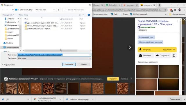Select Этот компьютер in navigation pane

click(x=11, y=47)
